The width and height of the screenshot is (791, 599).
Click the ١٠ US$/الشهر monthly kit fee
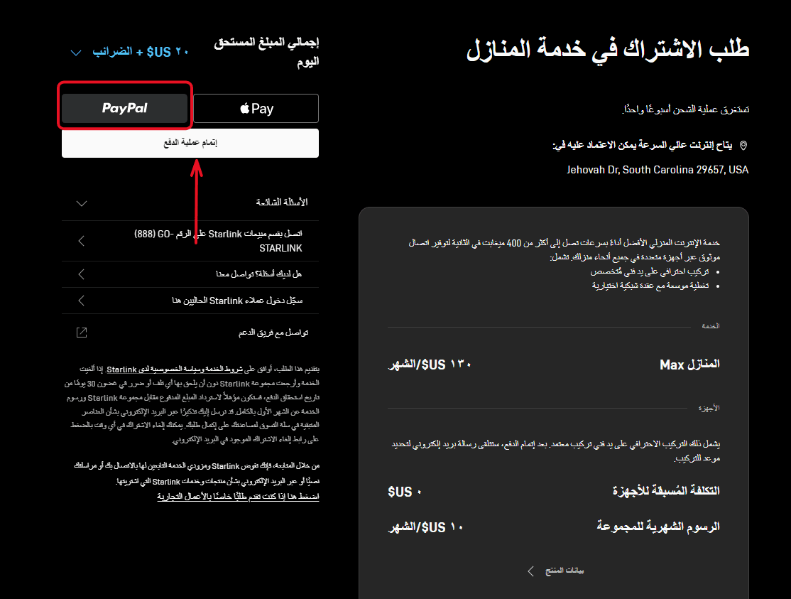click(425, 527)
